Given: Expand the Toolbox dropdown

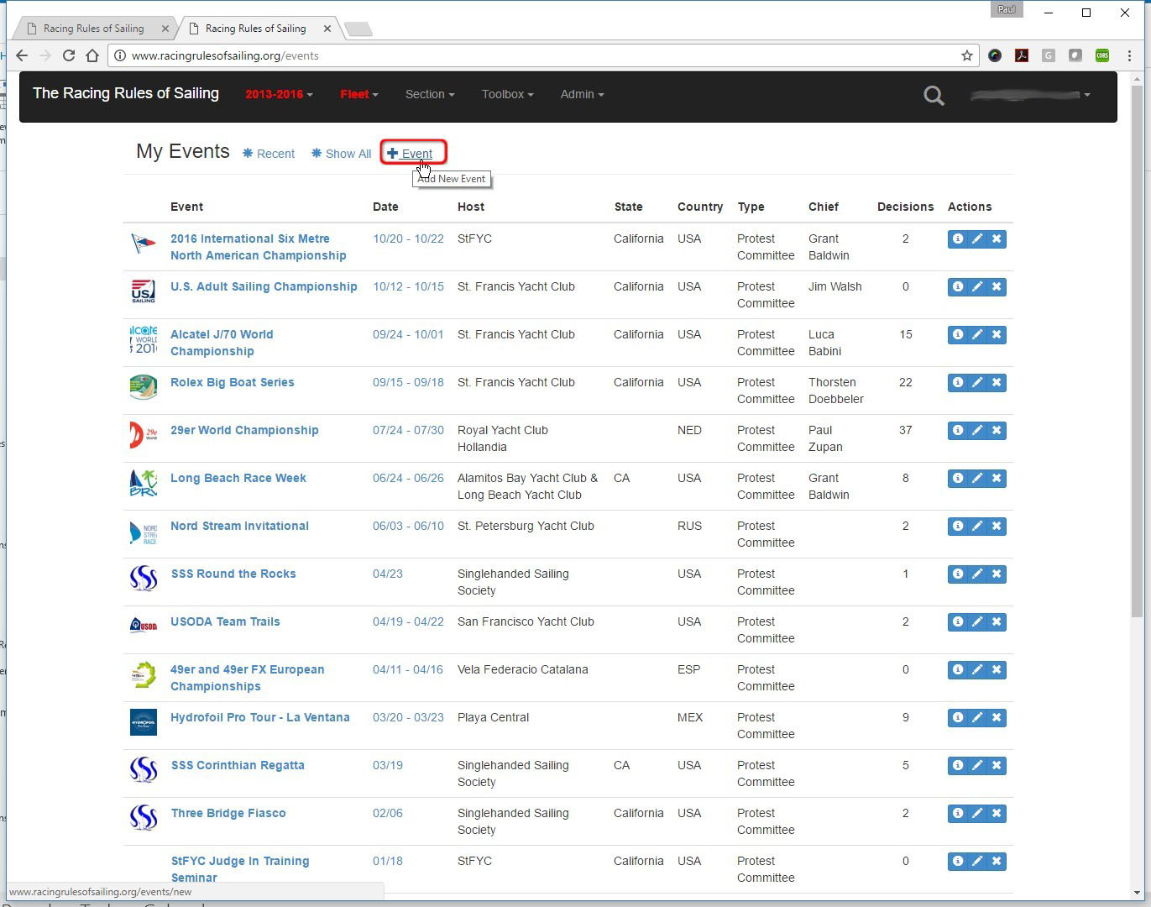Looking at the screenshot, I should [507, 94].
